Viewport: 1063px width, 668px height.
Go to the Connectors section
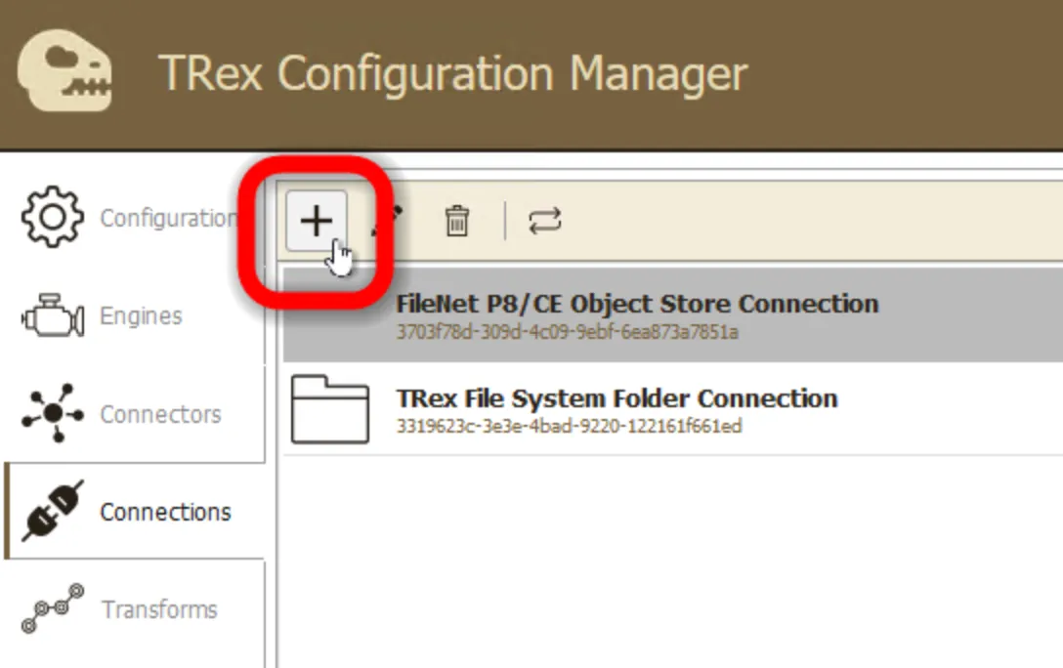tap(133, 414)
